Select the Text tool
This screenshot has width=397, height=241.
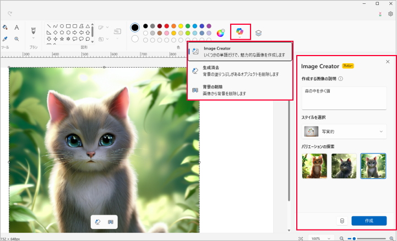[17, 27]
